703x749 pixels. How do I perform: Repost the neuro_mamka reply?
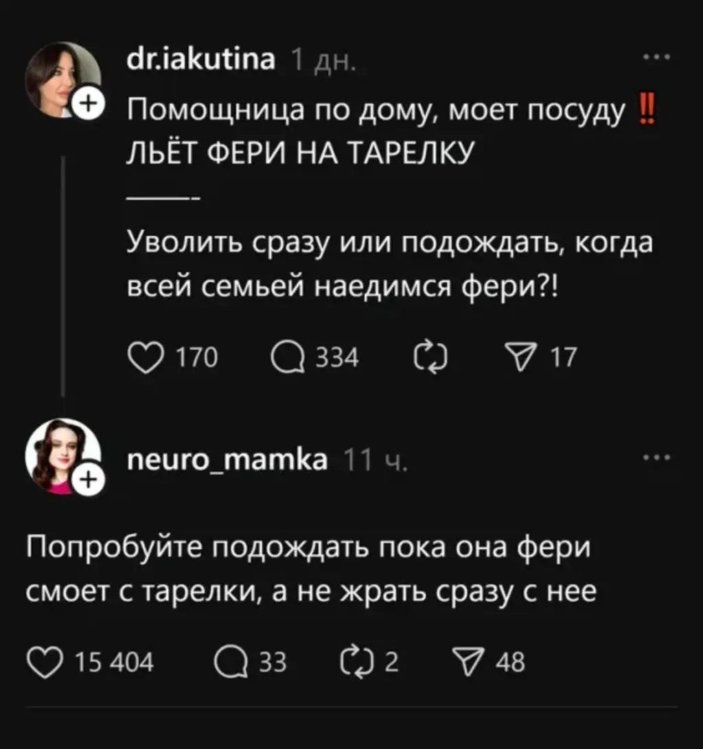point(354,662)
